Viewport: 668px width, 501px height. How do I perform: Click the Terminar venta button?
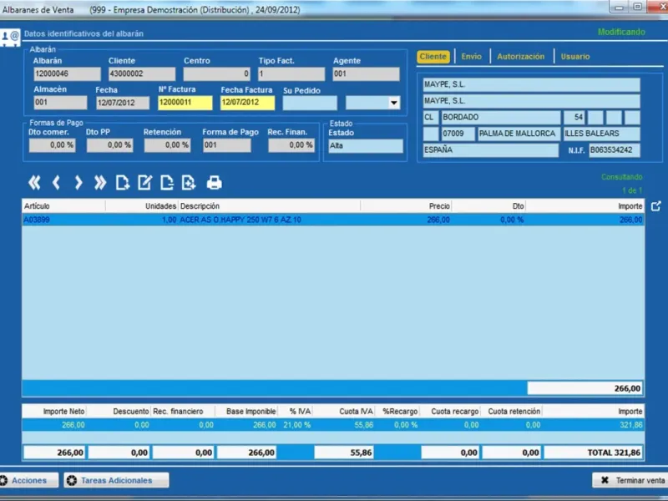tap(630, 480)
